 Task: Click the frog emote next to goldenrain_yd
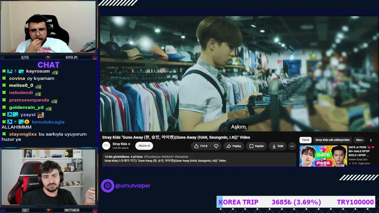49,108
